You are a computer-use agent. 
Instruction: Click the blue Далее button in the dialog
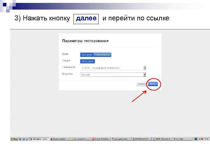pyautogui.click(x=153, y=84)
